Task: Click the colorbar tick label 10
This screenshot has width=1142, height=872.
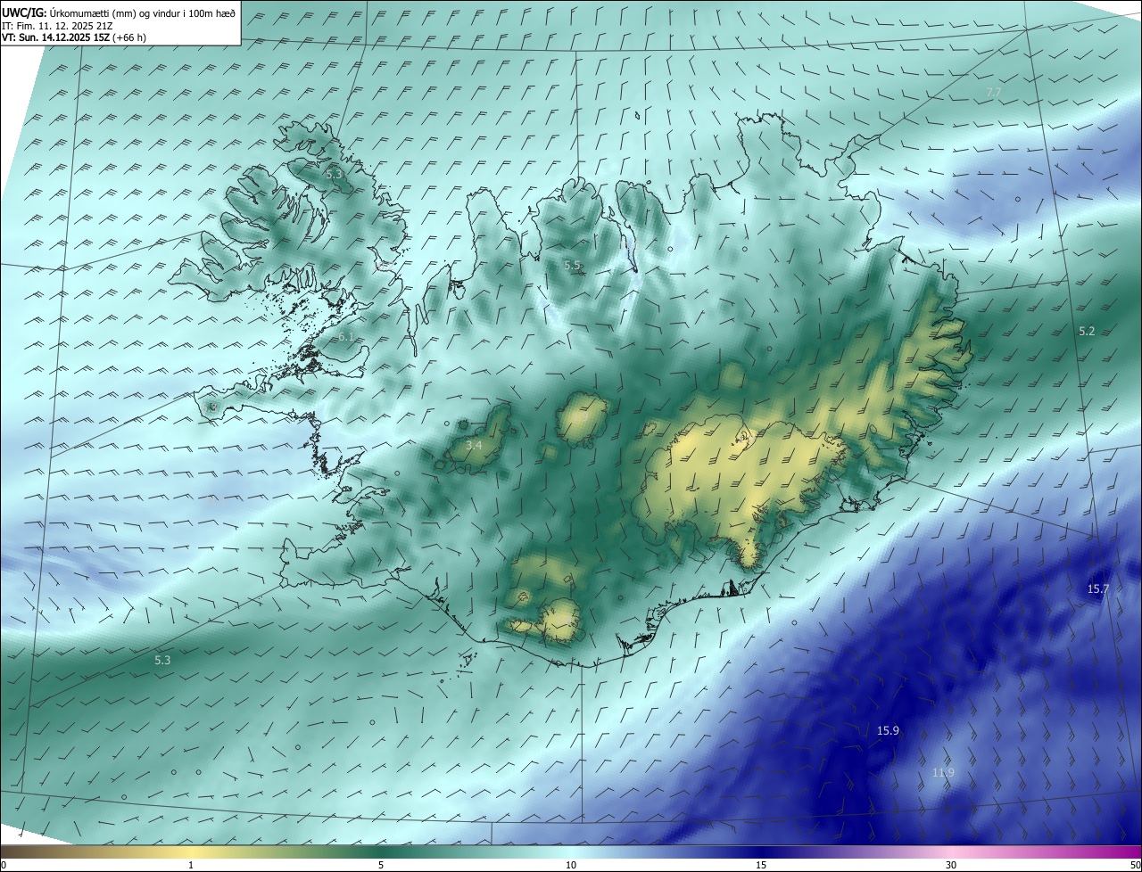Action: pyautogui.click(x=571, y=865)
